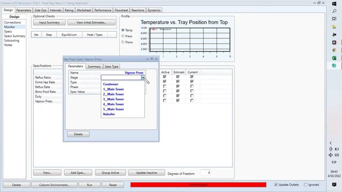Open the Side Ops tab
This screenshot has height=192, width=342.
pos(41,10)
